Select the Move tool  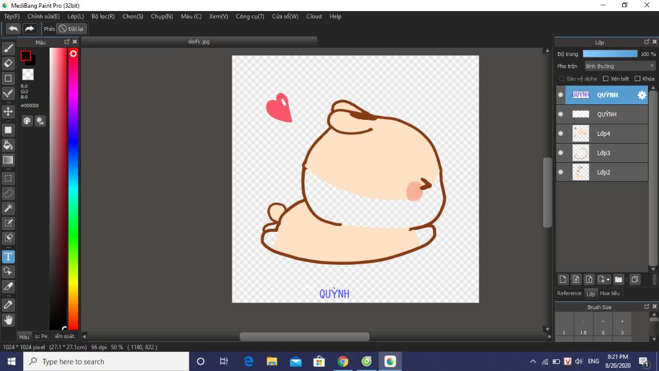pos(8,111)
